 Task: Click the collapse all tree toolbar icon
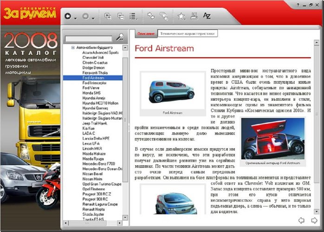point(121,17)
